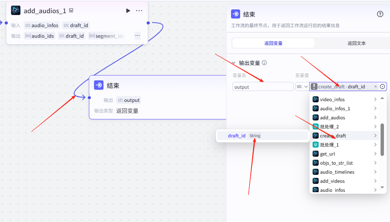
Task: Clear the create_draft draft_id variable value
Action: pos(375,87)
